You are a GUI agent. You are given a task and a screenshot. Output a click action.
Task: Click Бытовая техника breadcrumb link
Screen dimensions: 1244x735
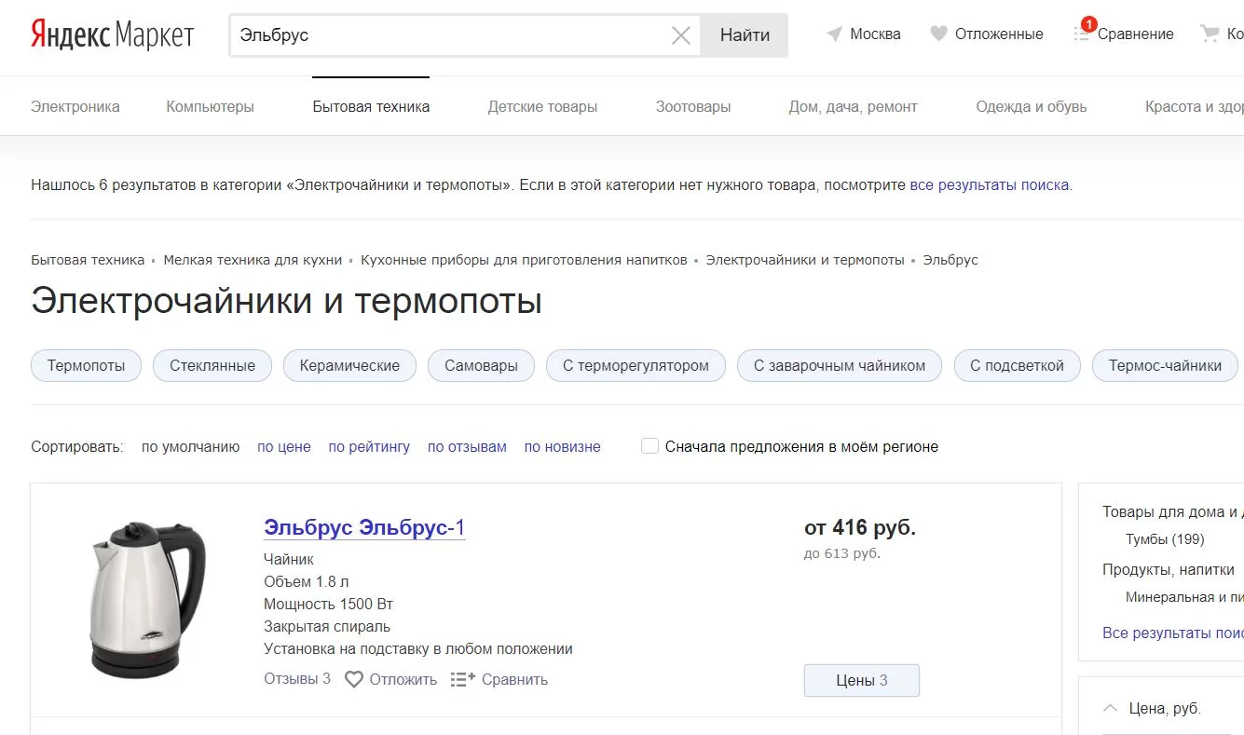click(88, 260)
